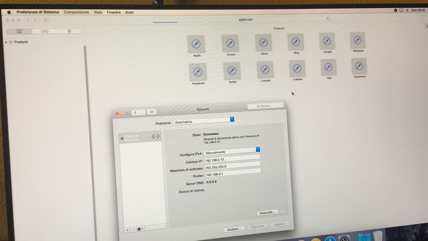Open the Posizione Automatica dropdown
Viewport: 428px width, 241px height.
pyautogui.click(x=204, y=121)
